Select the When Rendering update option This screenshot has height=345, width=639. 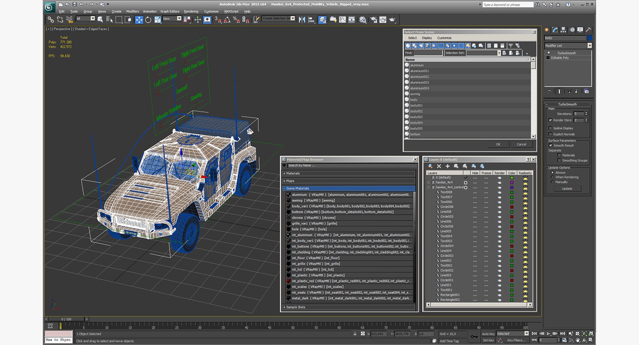pyautogui.click(x=552, y=177)
